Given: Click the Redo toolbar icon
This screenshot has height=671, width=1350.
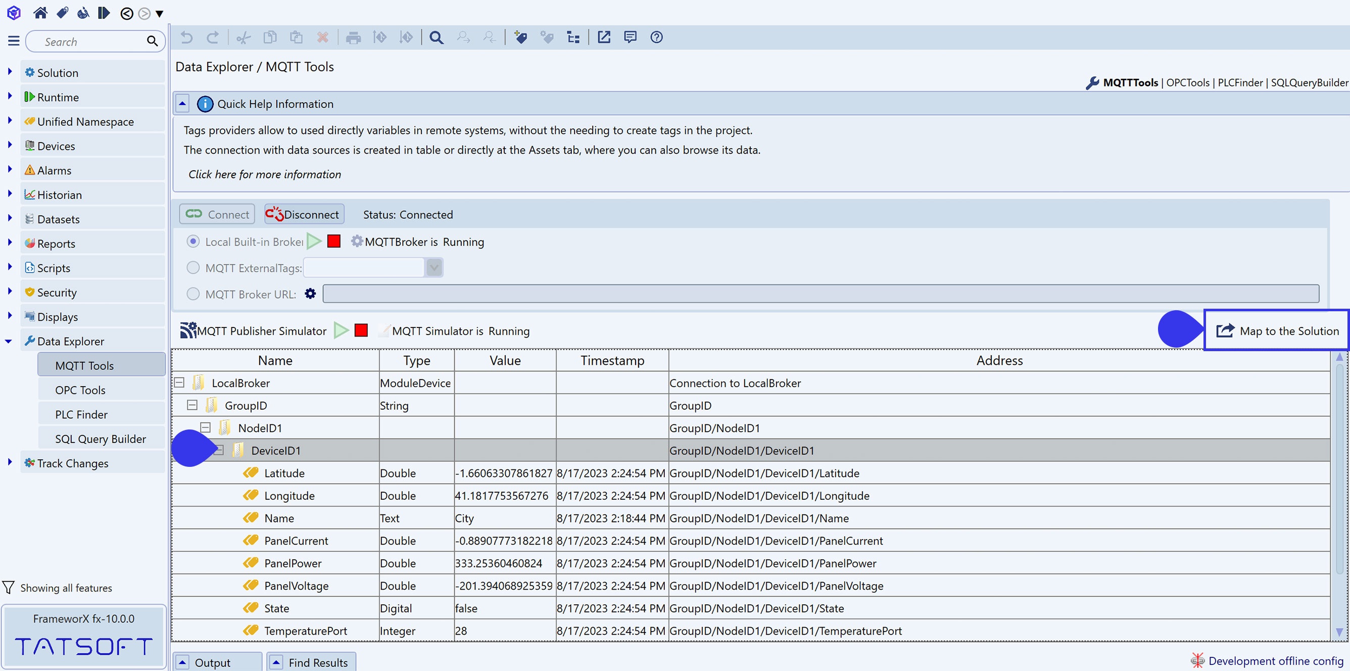Looking at the screenshot, I should point(213,37).
